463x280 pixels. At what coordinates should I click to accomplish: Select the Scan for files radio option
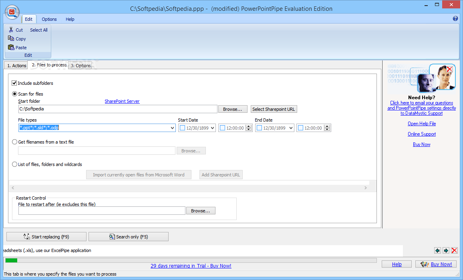pos(14,94)
